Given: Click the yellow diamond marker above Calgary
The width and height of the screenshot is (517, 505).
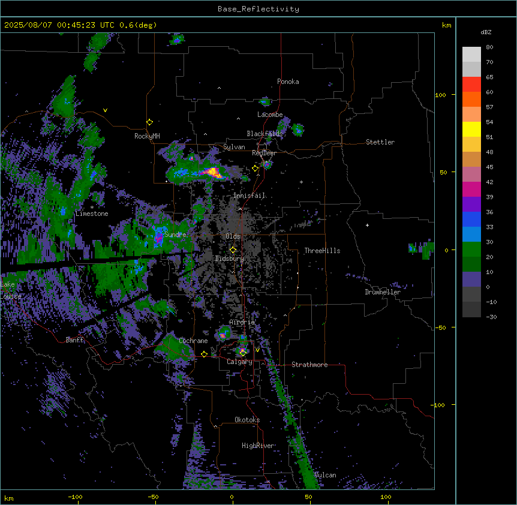Looking at the screenshot, I should [243, 353].
